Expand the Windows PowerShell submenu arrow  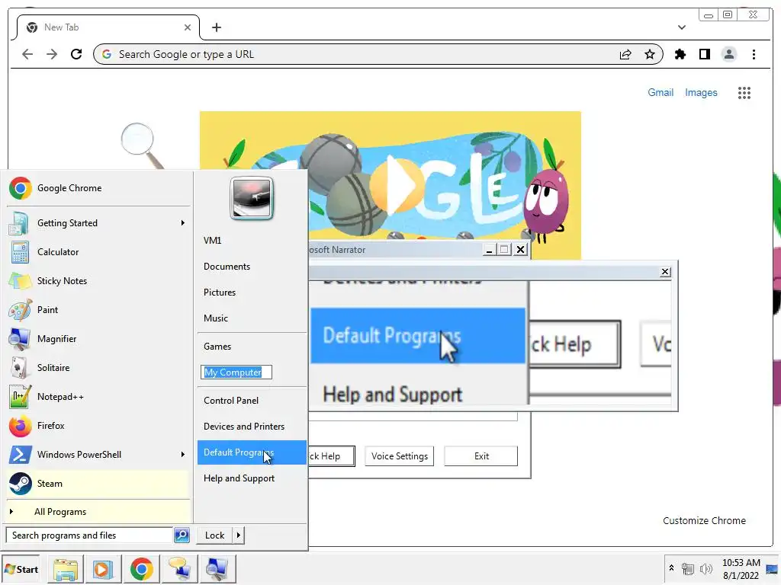click(183, 454)
